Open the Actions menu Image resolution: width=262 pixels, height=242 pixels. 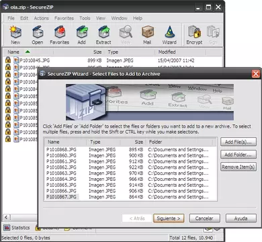(x=41, y=18)
